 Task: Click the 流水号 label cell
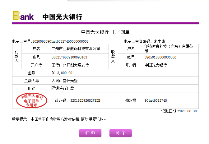(131, 100)
